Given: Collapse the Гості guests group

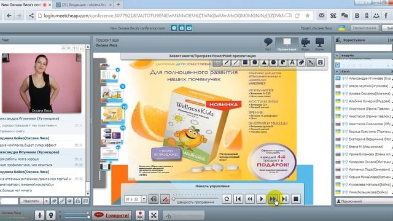Looking at the screenshot, I should [x=337, y=71].
